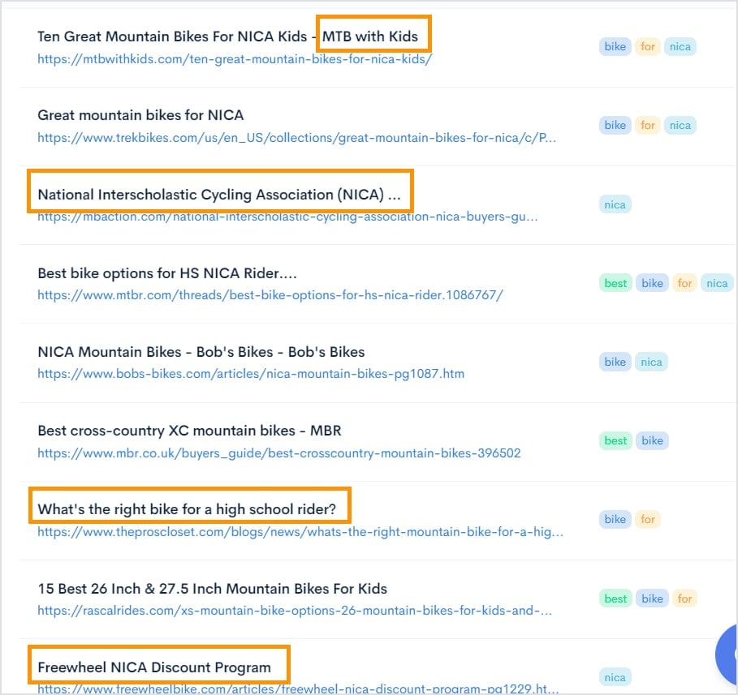
Task: Toggle the "best" tag on the MBR result
Action: [x=615, y=440]
